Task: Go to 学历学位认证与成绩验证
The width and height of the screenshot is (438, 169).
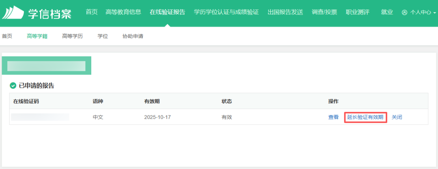Action: click(226, 12)
